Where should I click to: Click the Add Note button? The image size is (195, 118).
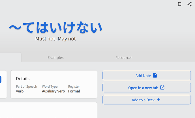[x=147, y=75]
